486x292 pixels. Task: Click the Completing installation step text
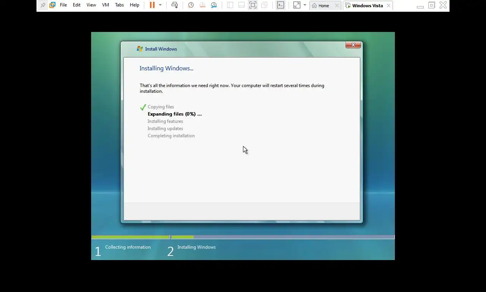(x=171, y=136)
